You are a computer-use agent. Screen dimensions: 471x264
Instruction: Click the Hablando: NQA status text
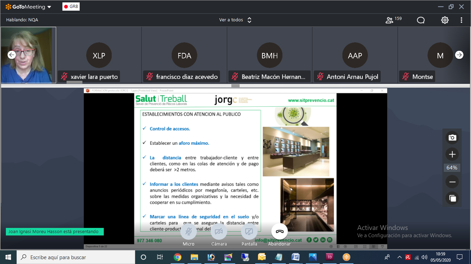coord(22,20)
